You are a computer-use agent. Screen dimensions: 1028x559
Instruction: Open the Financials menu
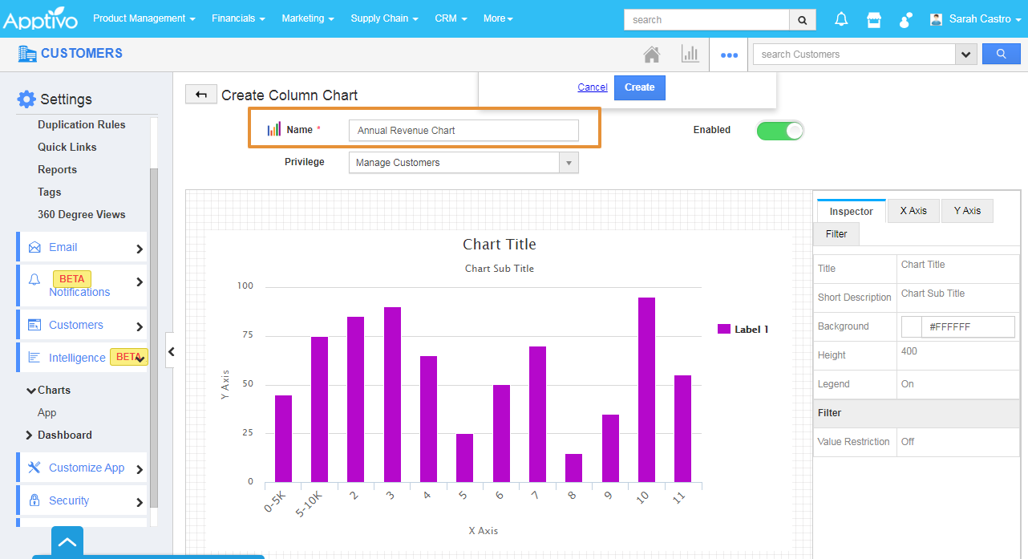(x=238, y=18)
